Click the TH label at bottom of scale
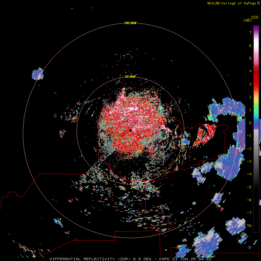 tap(249, 226)
